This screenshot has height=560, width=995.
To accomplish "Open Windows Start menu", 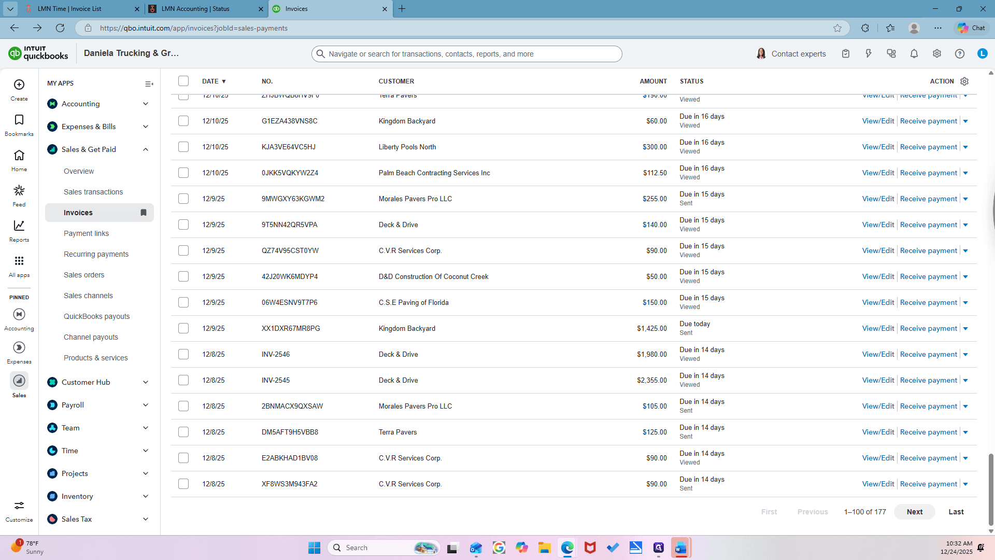I will pos(314,548).
